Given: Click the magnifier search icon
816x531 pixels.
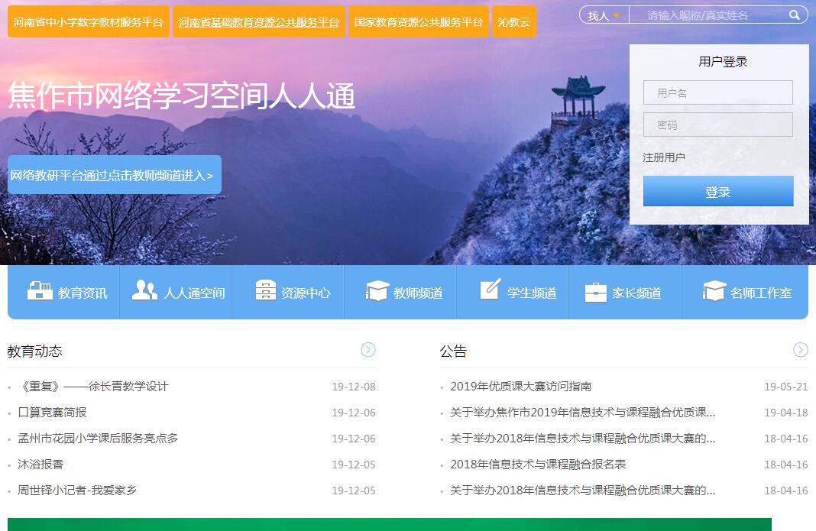Looking at the screenshot, I should pyautogui.click(x=795, y=15).
